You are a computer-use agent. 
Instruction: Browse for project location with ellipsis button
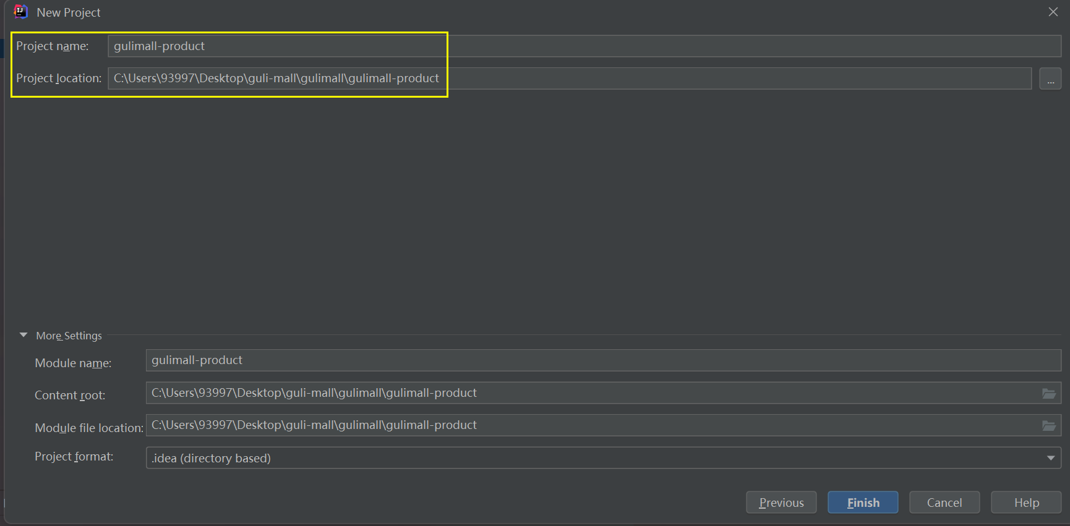[x=1050, y=78]
